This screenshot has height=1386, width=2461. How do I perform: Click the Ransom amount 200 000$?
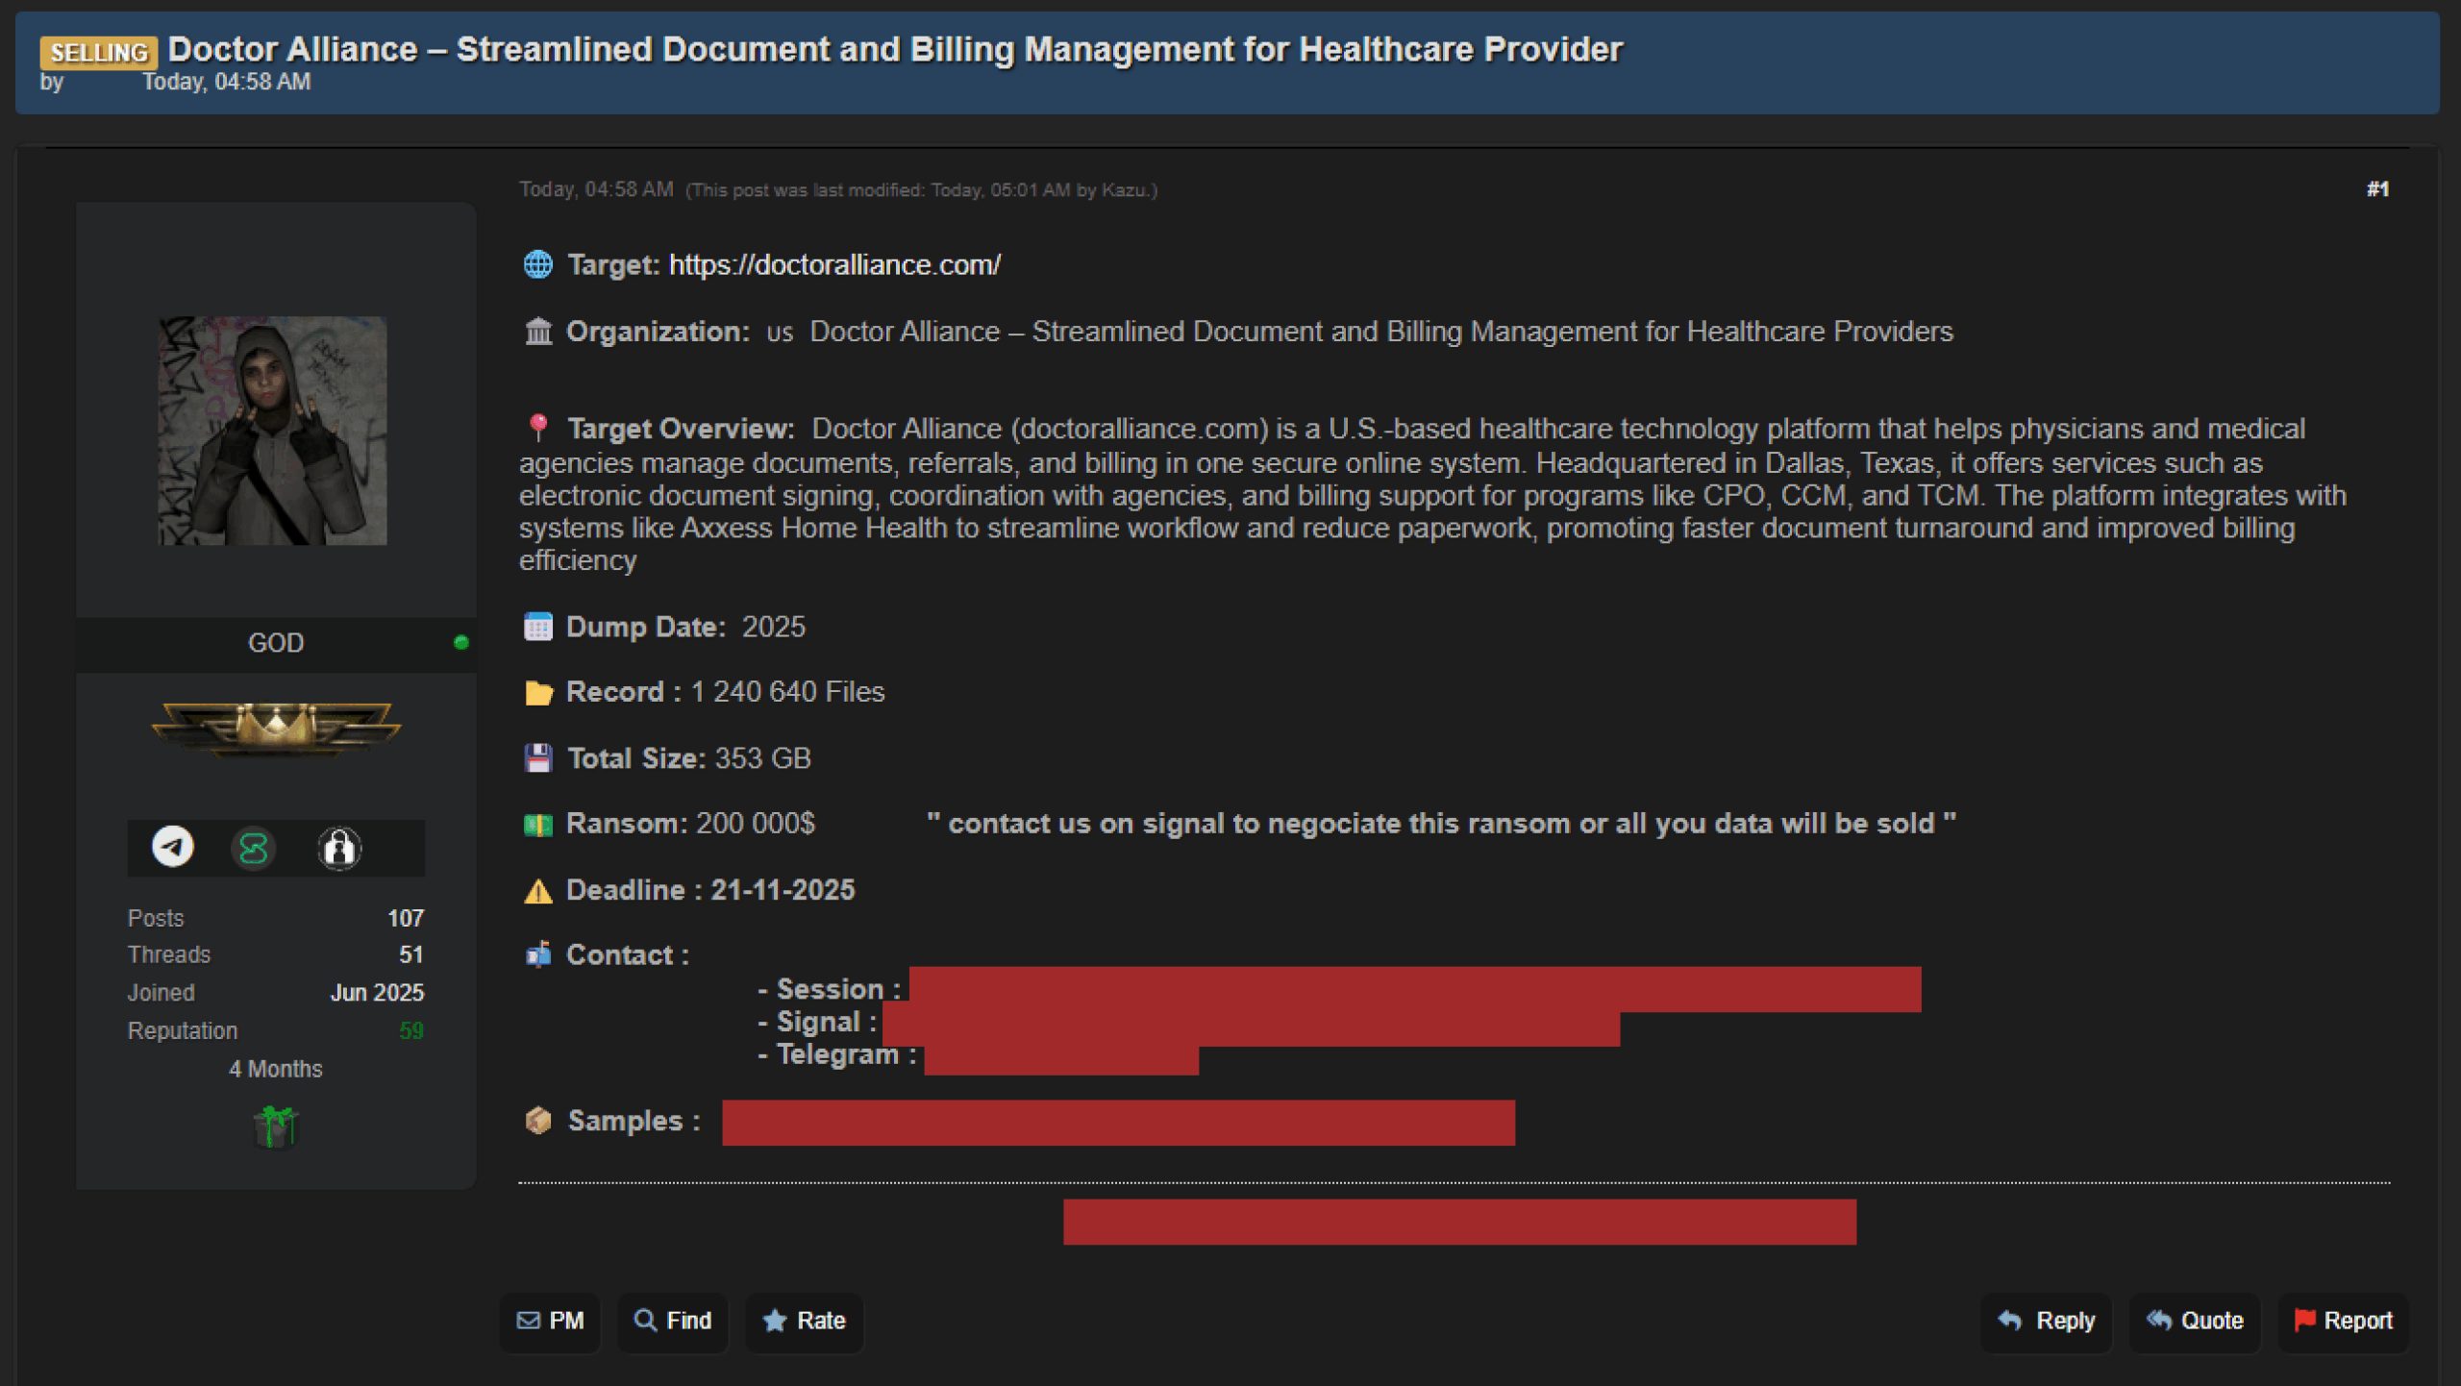pyautogui.click(x=756, y=824)
